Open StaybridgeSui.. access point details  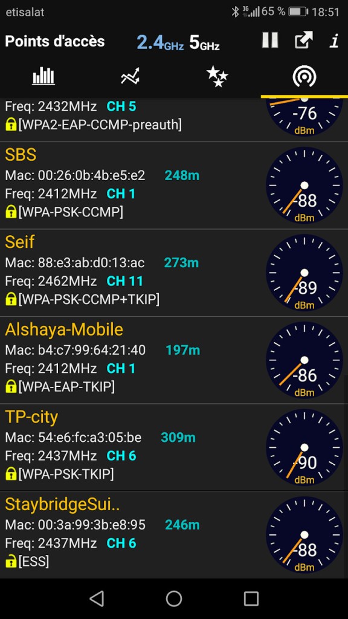pyautogui.click(x=174, y=534)
